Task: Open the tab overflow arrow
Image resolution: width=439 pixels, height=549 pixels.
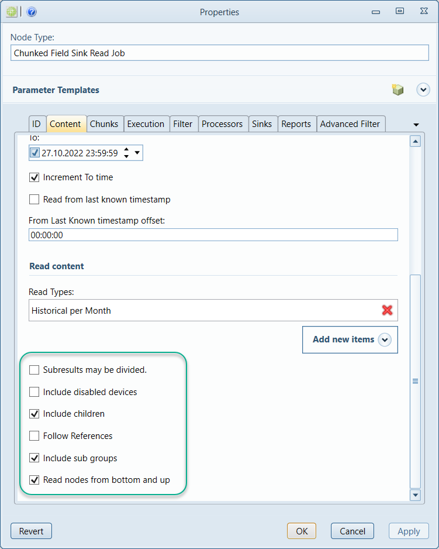Action: (x=416, y=125)
